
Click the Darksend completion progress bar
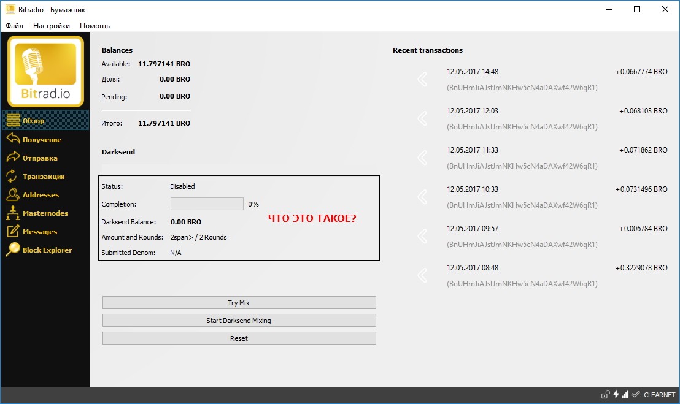pos(207,204)
